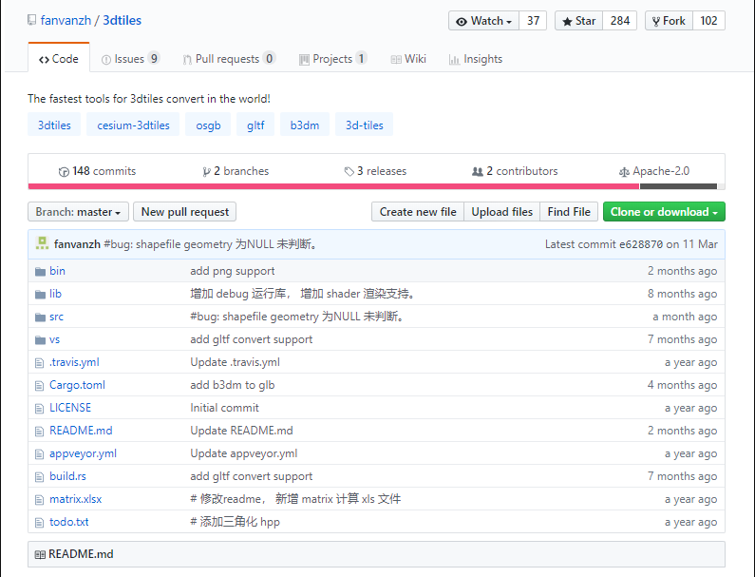This screenshot has width=755, height=577.
Task: Click the file icon next to todo.txt
Action: point(40,523)
